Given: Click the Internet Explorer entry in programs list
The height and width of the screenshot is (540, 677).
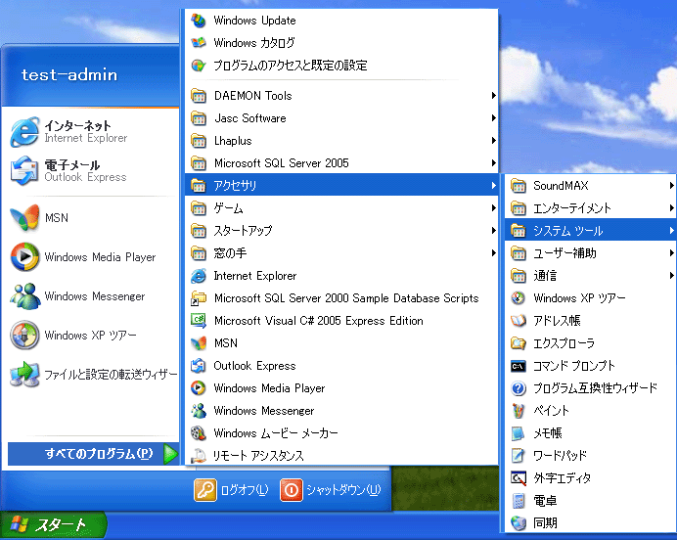Looking at the screenshot, I should (x=341, y=276).
